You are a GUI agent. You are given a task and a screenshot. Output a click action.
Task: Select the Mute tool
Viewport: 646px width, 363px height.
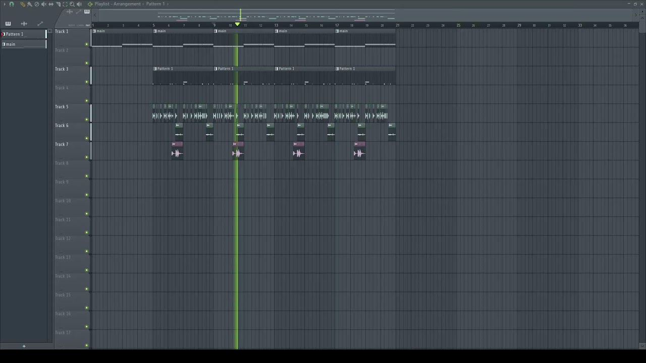pyautogui.click(x=44, y=4)
